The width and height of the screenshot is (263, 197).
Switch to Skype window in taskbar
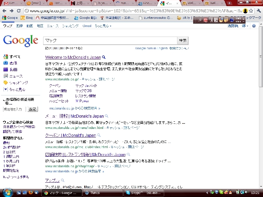(x=143, y=193)
